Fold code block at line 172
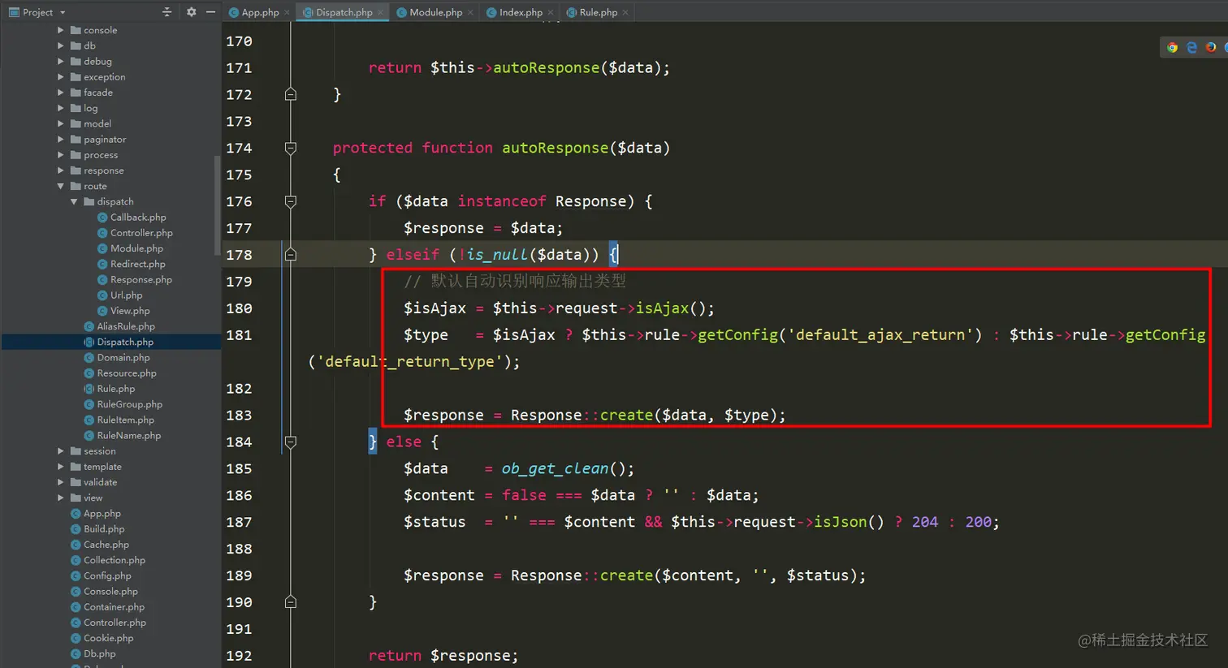The image size is (1228, 668). 290,94
